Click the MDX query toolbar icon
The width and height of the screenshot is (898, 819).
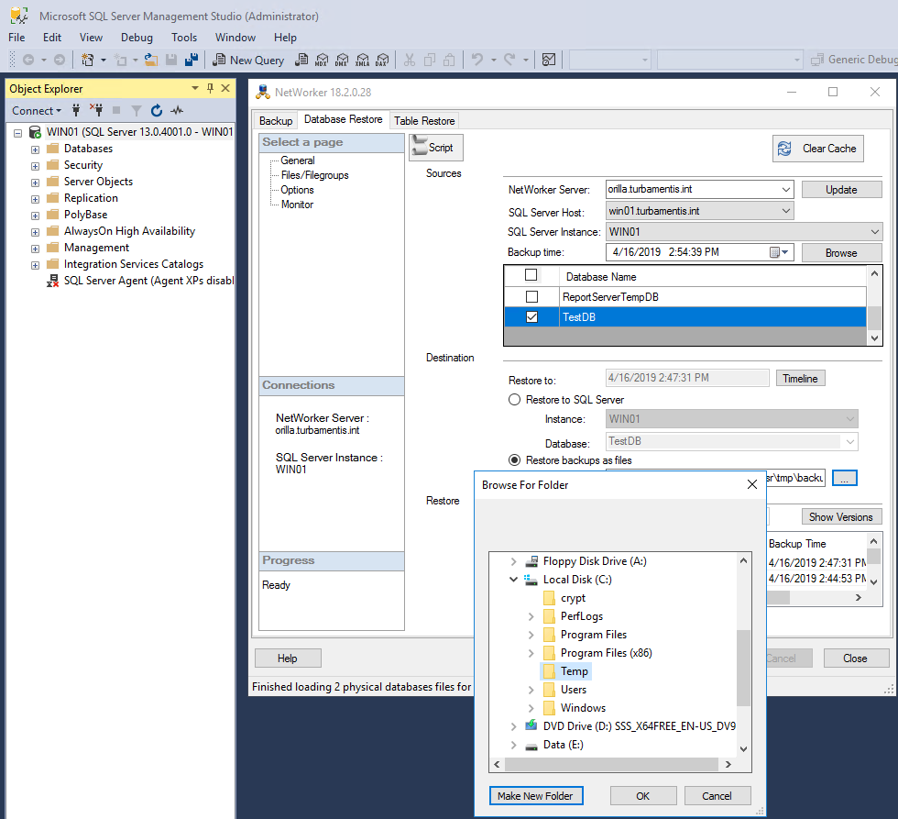click(x=322, y=60)
